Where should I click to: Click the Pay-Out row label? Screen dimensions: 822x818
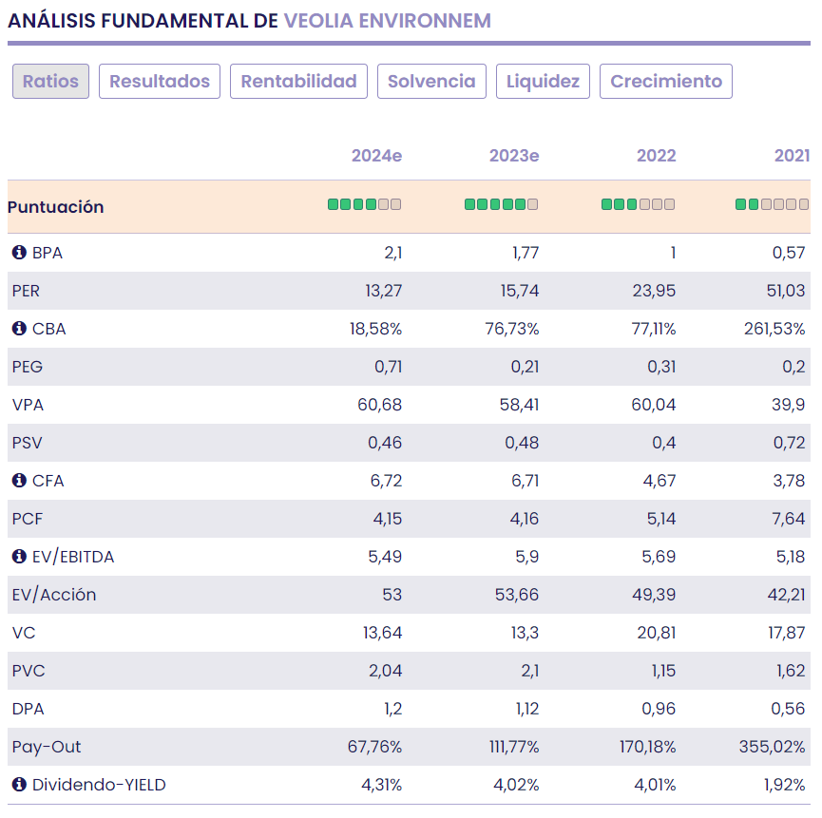click(x=47, y=747)
